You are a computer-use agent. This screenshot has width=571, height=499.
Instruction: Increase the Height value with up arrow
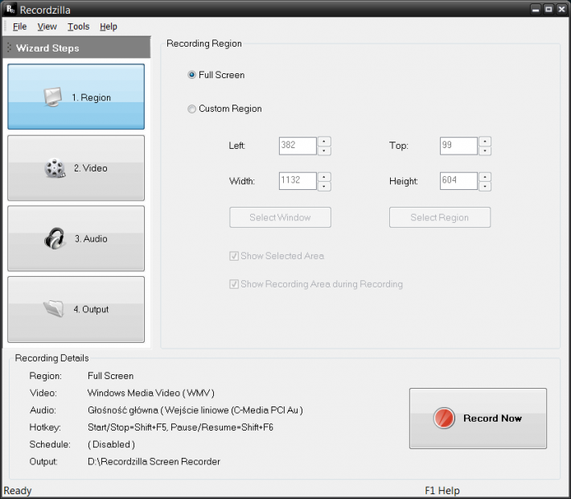485,177
